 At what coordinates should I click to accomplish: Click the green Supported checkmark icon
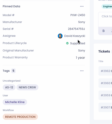click(x=67, y=43)
